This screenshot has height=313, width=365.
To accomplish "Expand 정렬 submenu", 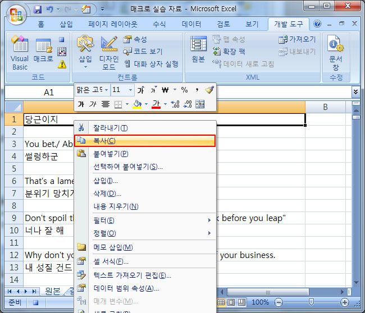I will click(145, 233).
